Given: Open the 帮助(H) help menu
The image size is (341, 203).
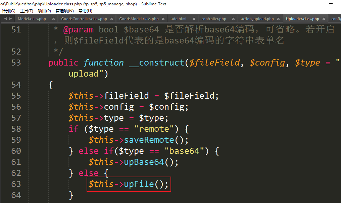Looking at the screenshot, I should click(85, 11).
